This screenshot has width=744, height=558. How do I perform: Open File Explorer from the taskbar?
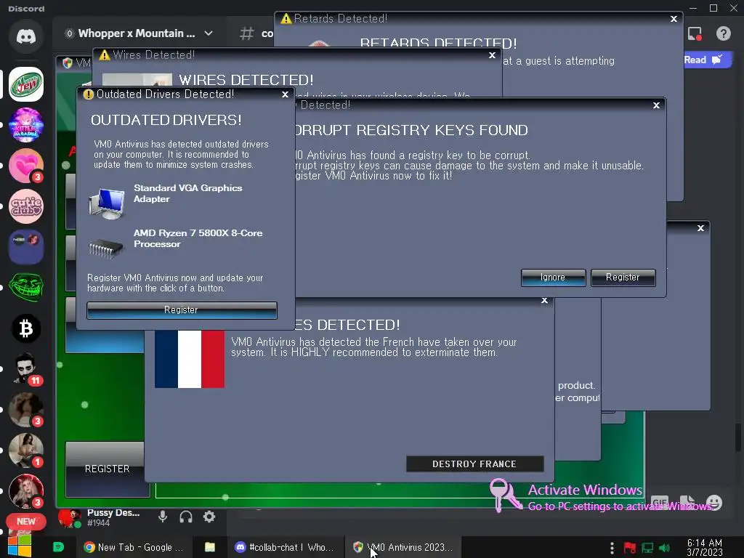[x=209, y=547]
